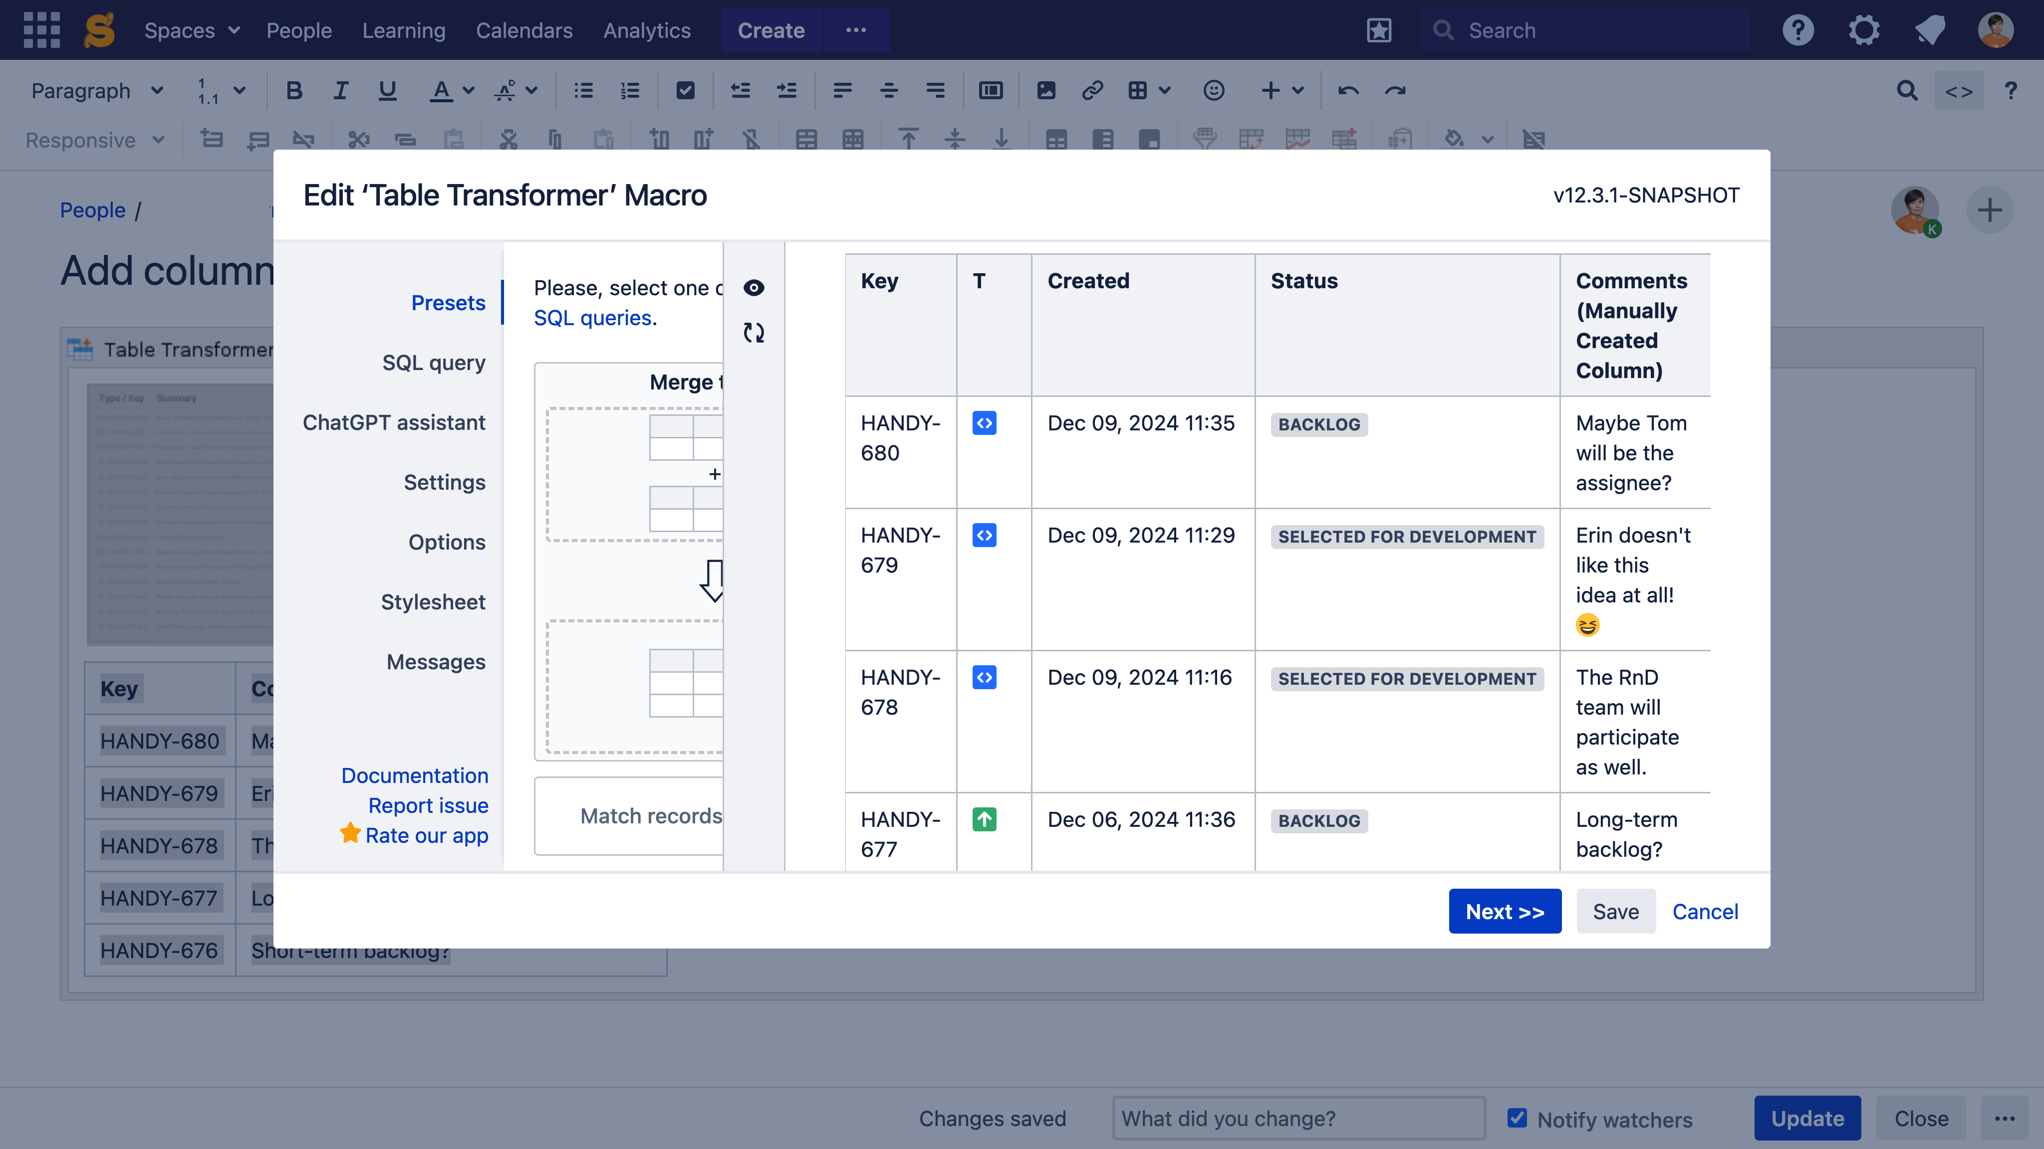Click the What did you change field
This screenshot has height=1149, width=2044.
tap(1299, 1118)
